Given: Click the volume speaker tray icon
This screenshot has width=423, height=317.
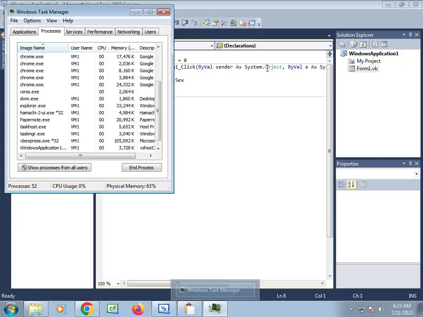Looking at the screenshot, I should [381, 309].
